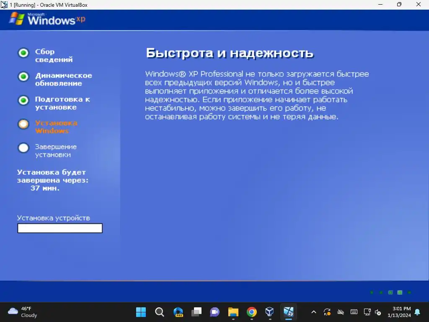Click the '1 [Running] - Oracle VM VirtualBox' title
Image resolution: width=429 pixels, height=322 pixels.
coord(49,5)
